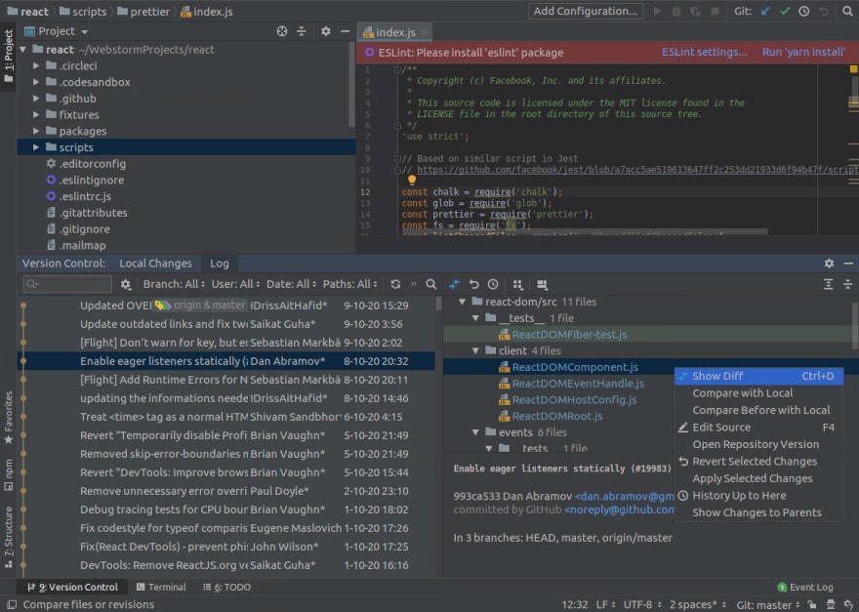This screenshot has width=859, height=612.
Task: Open log filter options gear next to search field
Action: click(126, 284)
